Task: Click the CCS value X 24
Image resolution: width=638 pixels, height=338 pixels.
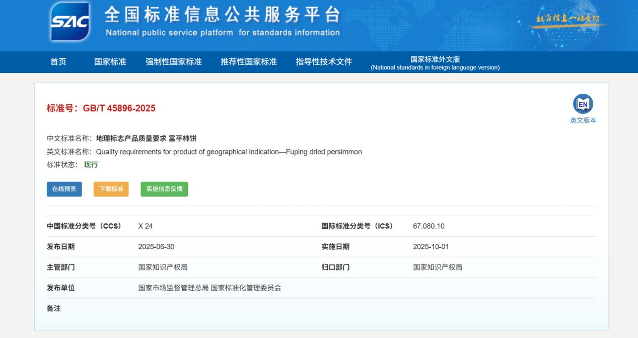Action: (x=146, y=226)
